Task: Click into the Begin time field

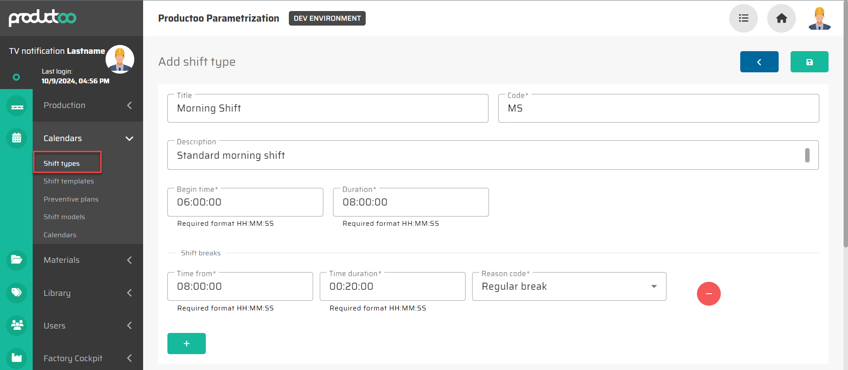Action: [x=245, y=202]
